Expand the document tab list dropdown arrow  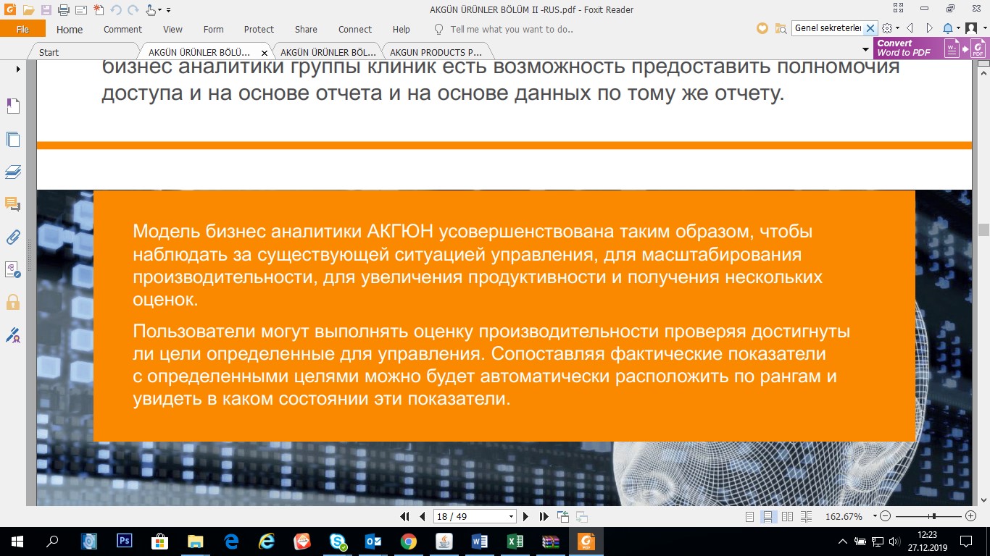tap(865, 51)
